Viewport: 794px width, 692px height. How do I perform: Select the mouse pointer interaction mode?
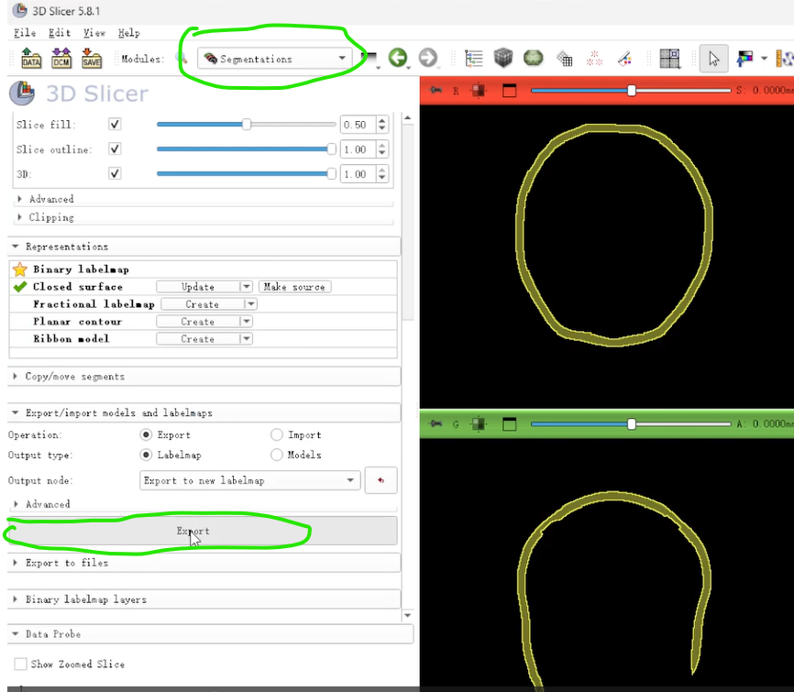(713, 59)
